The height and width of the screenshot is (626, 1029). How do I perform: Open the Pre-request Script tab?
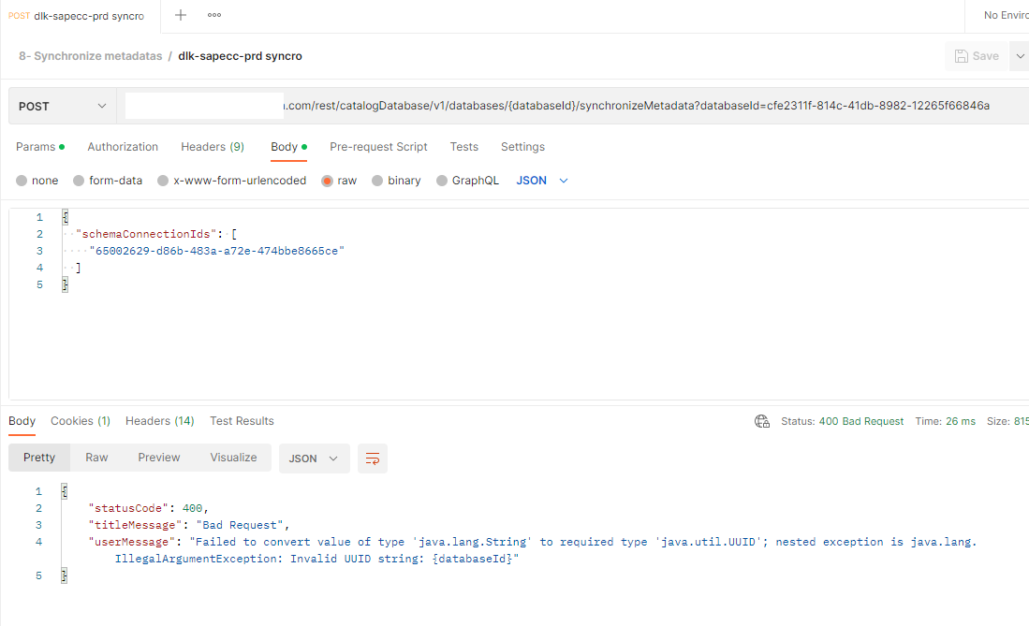click(378, 146)
